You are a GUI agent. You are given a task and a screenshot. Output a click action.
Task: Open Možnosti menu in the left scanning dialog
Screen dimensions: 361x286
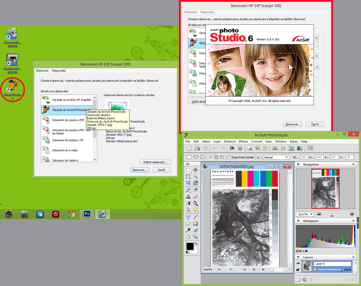(x=42, y=71)
